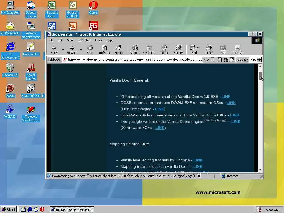Select the Outlook Express desktop icon
The image size is (284, 213).
(31, 9)
